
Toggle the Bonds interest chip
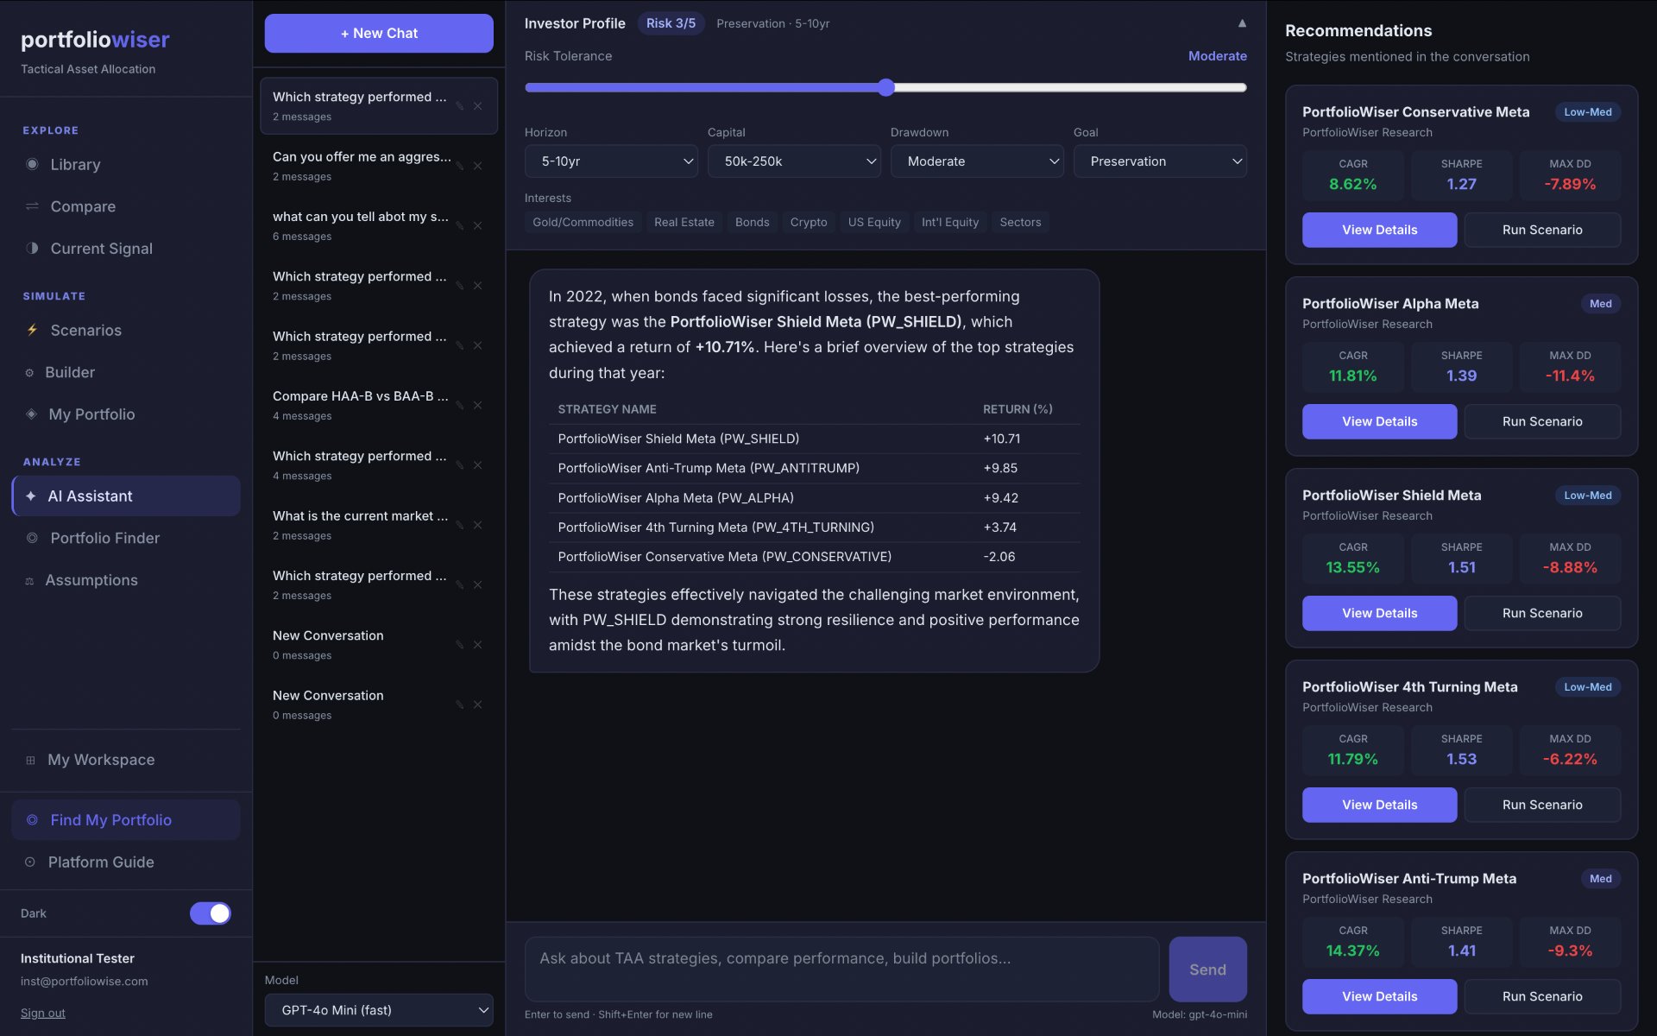click(x=753, y=222)
